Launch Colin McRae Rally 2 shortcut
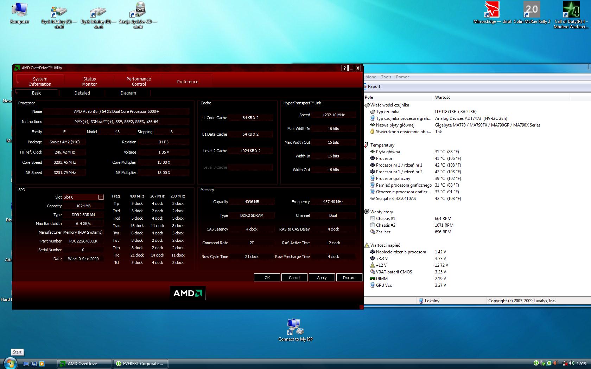The image size is (591, 369). point(532,12)
